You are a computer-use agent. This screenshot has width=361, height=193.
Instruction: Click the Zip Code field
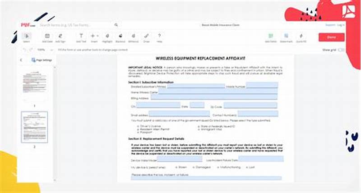250,106
